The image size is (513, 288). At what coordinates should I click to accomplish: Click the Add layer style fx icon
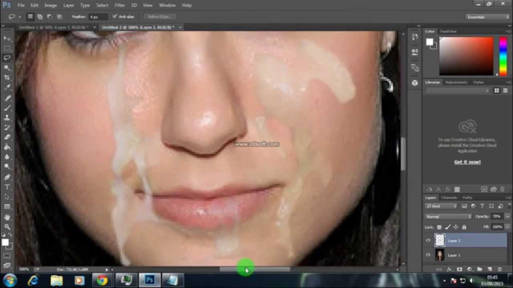449,269
